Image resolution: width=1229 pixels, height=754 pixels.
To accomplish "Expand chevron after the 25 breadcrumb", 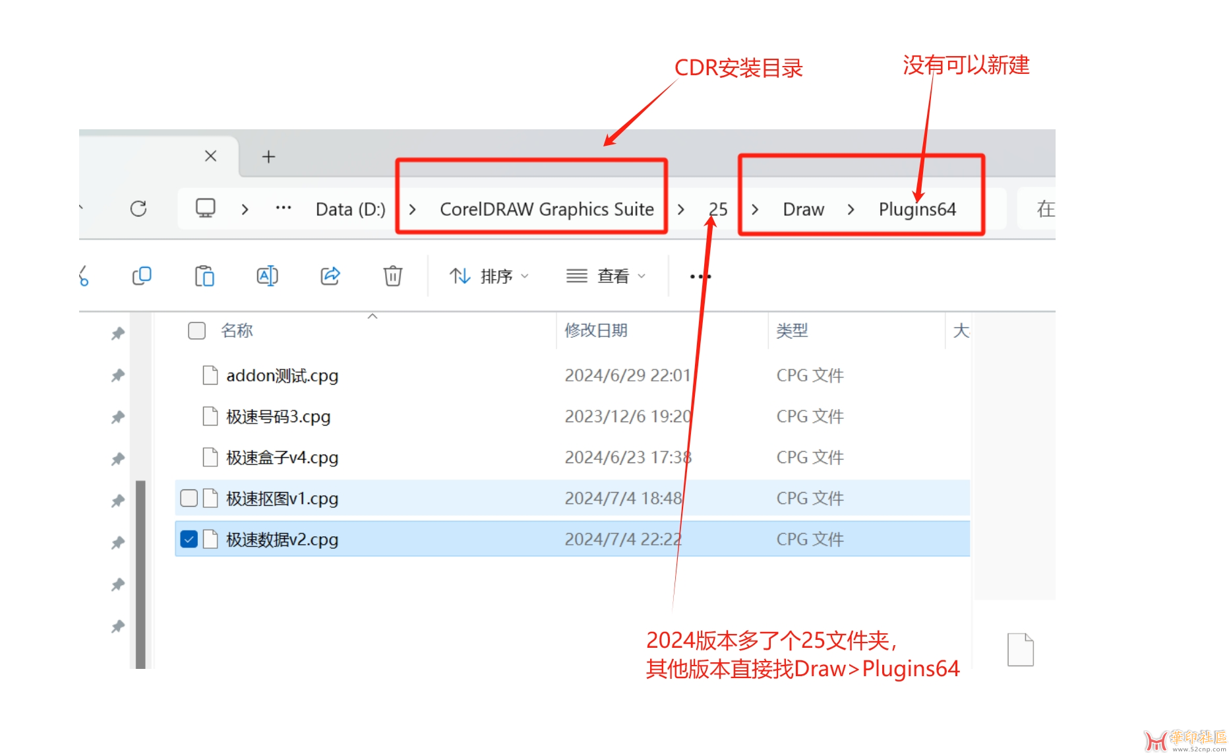I will tap(756, 209).
